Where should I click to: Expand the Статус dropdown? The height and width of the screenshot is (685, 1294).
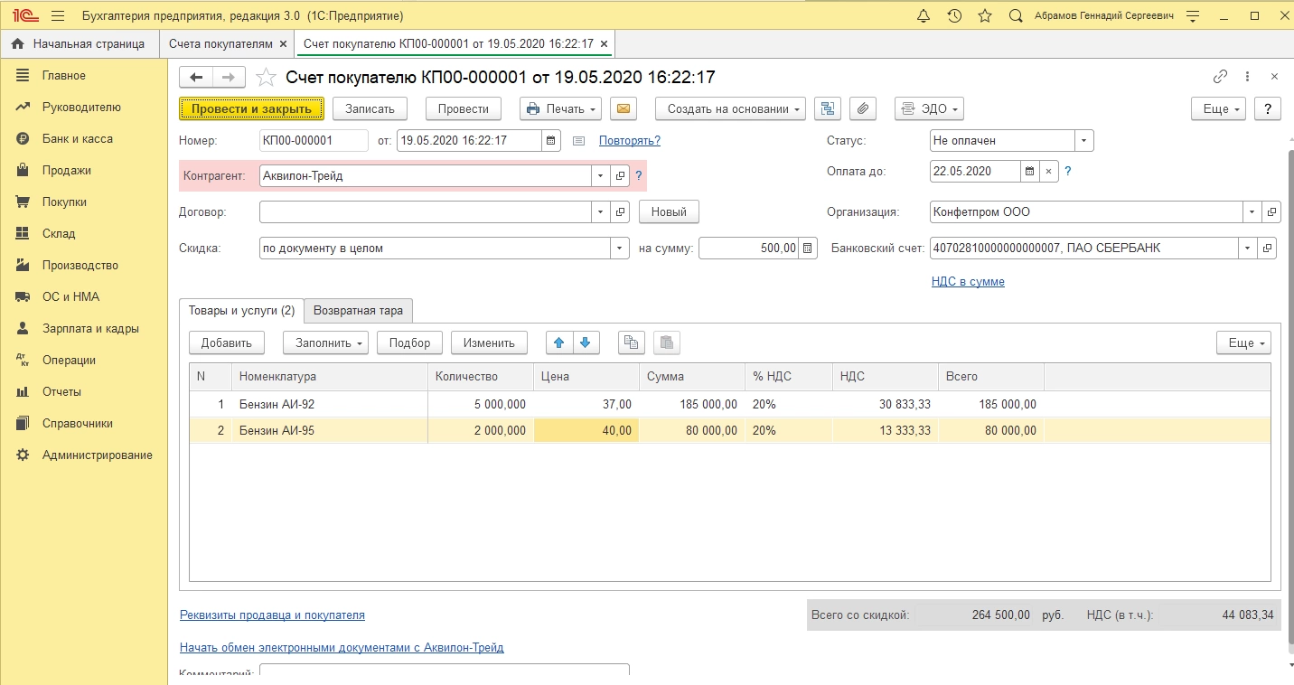1083,141
